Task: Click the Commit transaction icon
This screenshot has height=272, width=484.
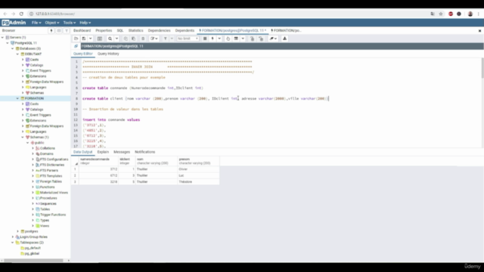Action: click(252, 39)
